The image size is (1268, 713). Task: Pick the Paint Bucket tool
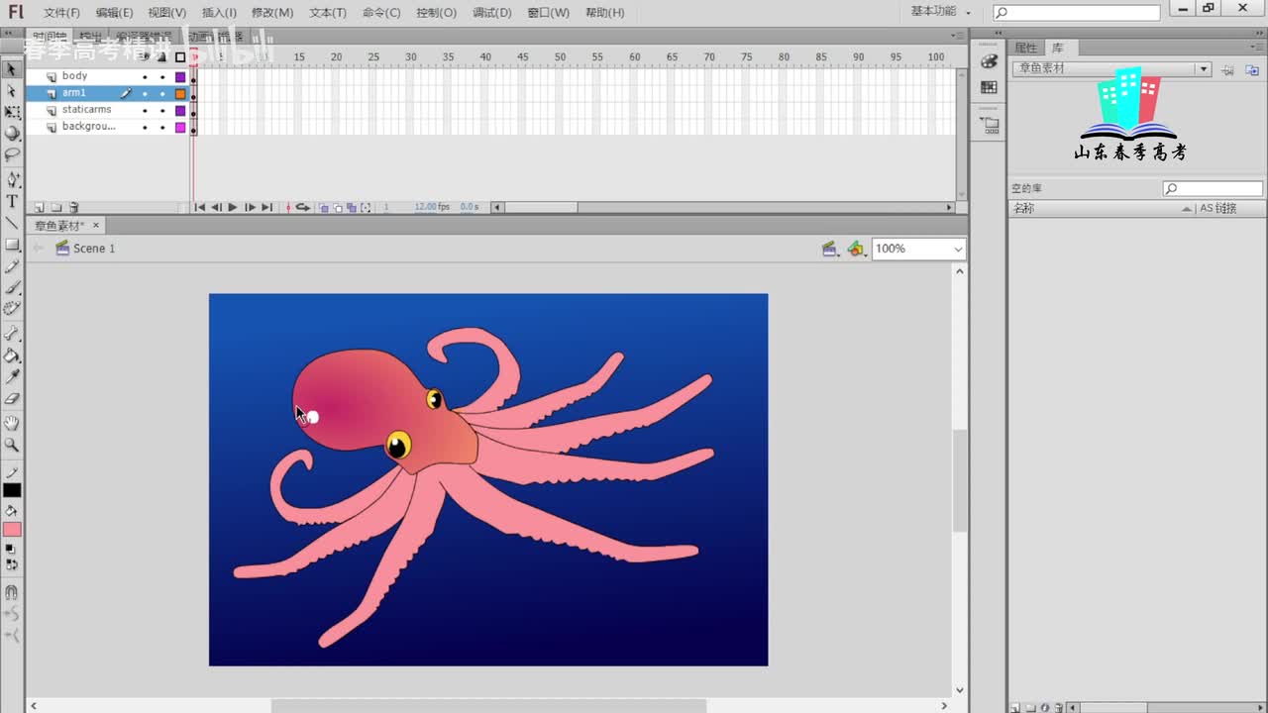pos(12,356)
